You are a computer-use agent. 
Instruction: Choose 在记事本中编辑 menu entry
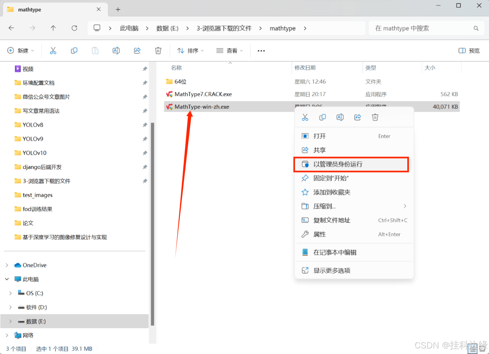(x=354, y=252)
